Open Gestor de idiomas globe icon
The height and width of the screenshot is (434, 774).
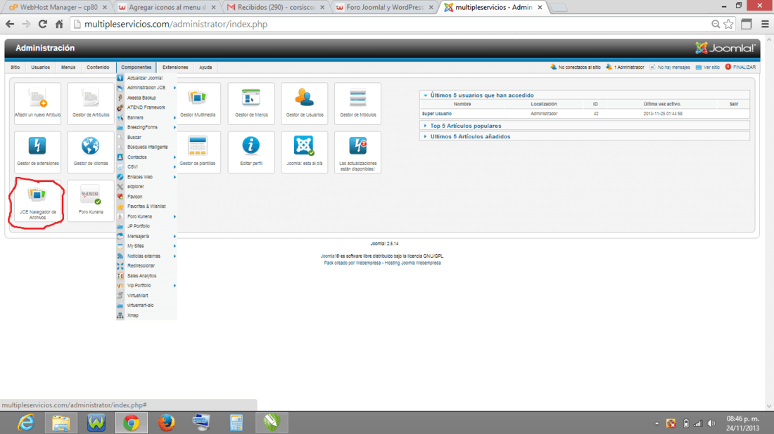pyautogui.click(x=91, y=152)
